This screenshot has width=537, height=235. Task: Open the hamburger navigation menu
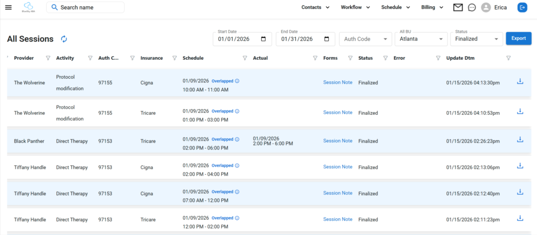(x=8, y=7)
